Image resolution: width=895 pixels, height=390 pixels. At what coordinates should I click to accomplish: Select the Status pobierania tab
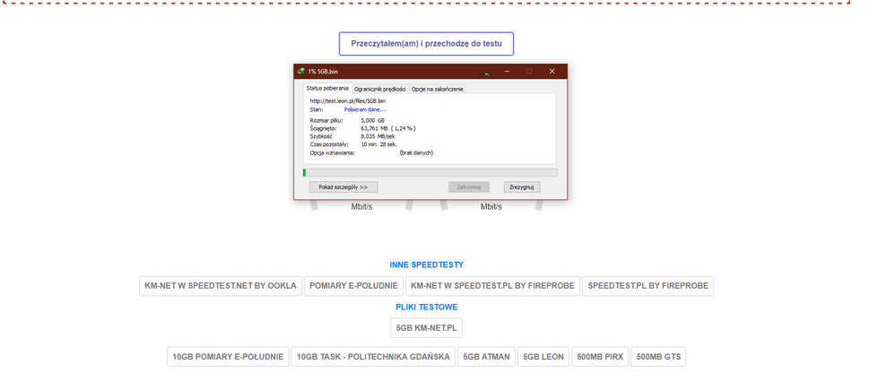[x=327, y=89]
